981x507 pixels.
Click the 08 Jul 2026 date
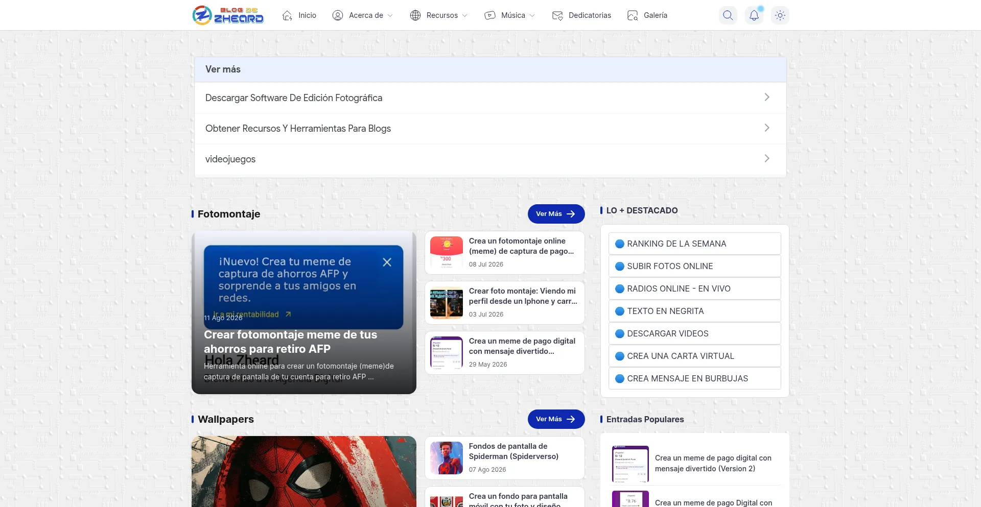click(486, 264)
